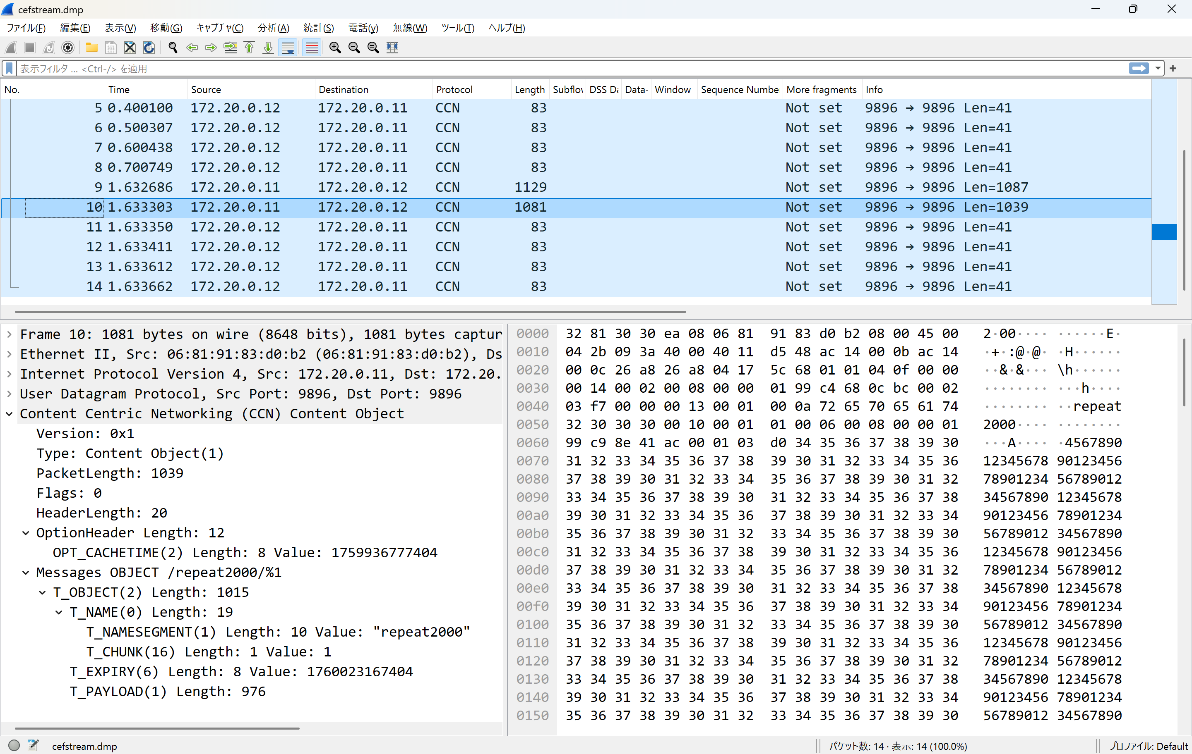1192x754 pixels.
Task: Toggle auto-scroll to last packet
Action: click(288, 48)
